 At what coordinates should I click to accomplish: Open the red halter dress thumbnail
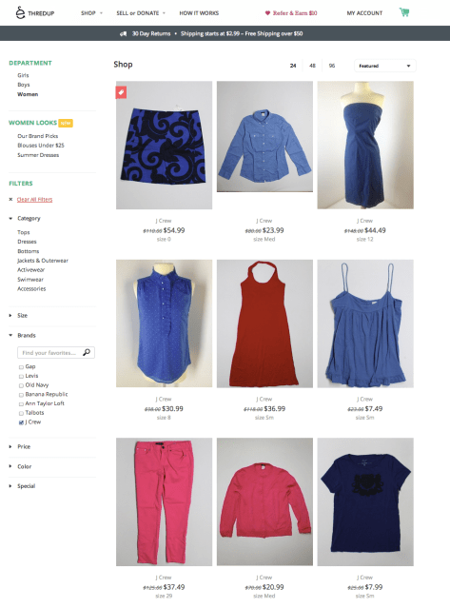point(264,324)
